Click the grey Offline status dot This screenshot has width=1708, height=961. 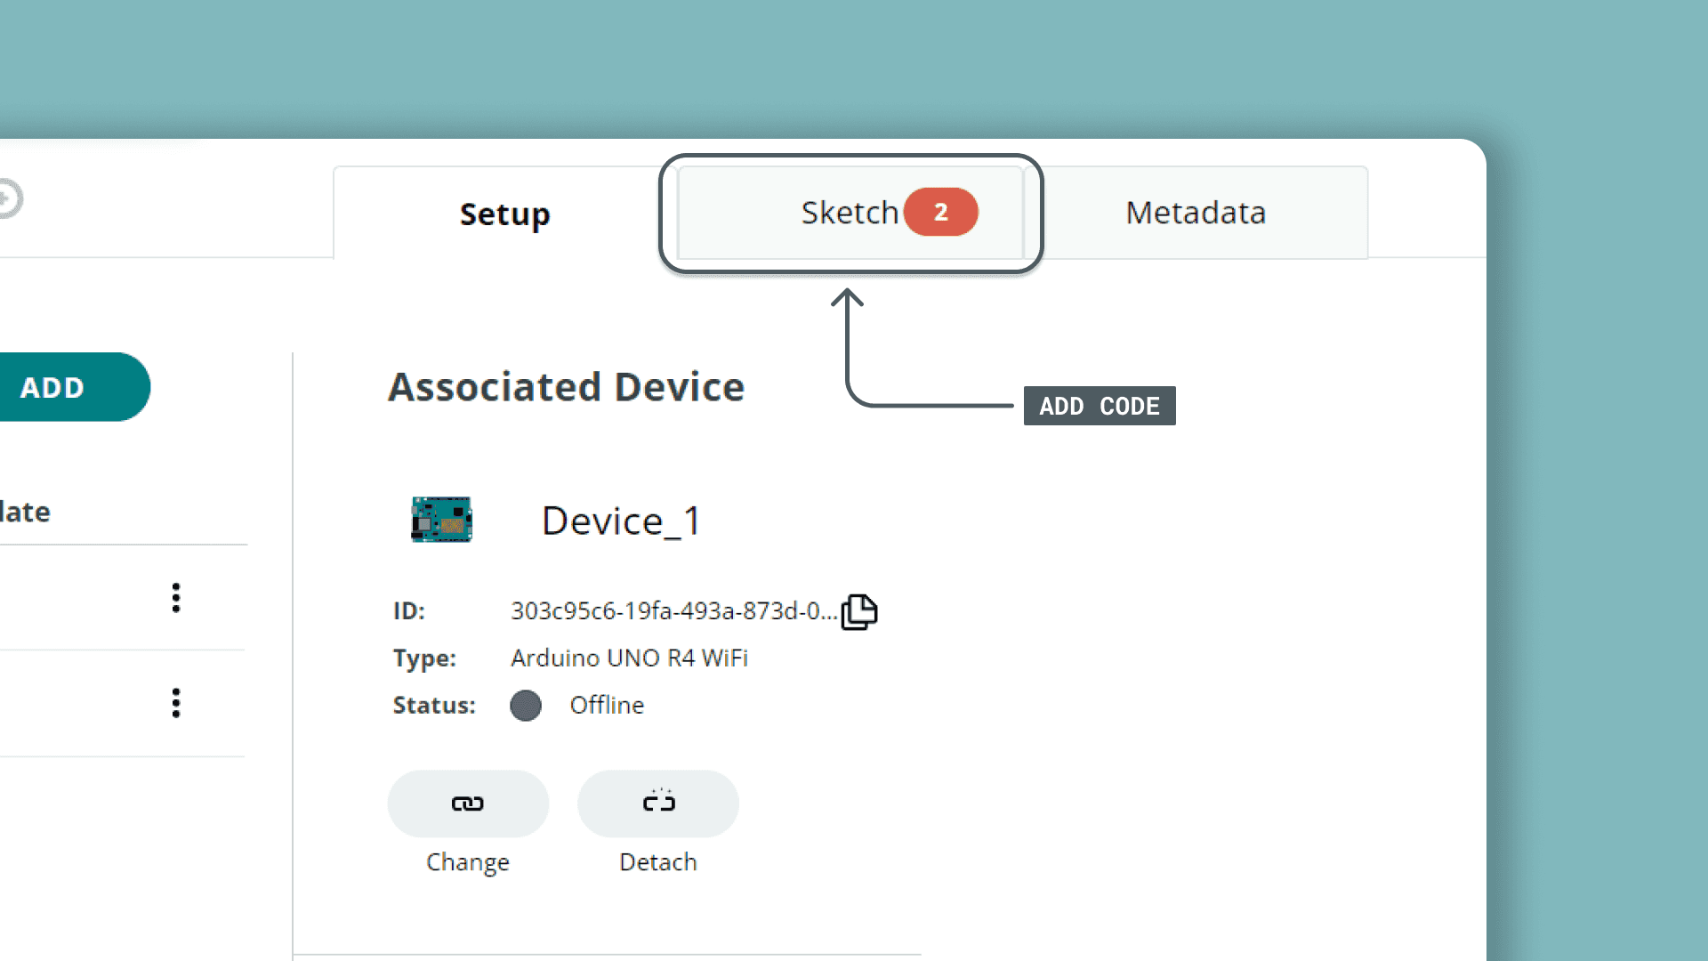526,706
